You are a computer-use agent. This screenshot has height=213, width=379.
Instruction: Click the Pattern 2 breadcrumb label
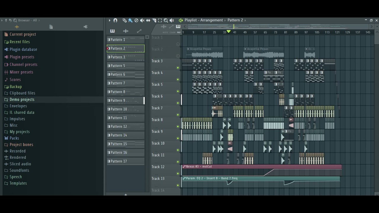235,20
